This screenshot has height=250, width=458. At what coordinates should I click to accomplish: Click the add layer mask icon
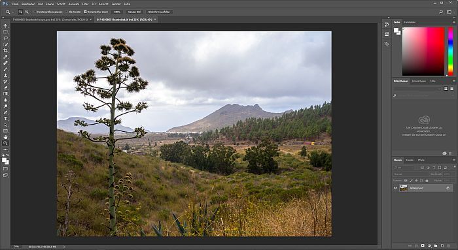pyautogui.click(x=423, y=246)
